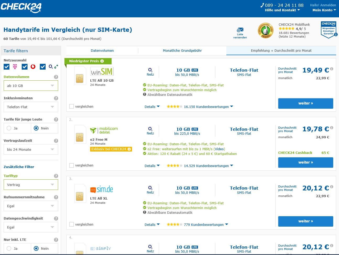This screenshot has width=339, height=255.
Task: Click 18.681 Bewertungen text
Action: [294, 33]
